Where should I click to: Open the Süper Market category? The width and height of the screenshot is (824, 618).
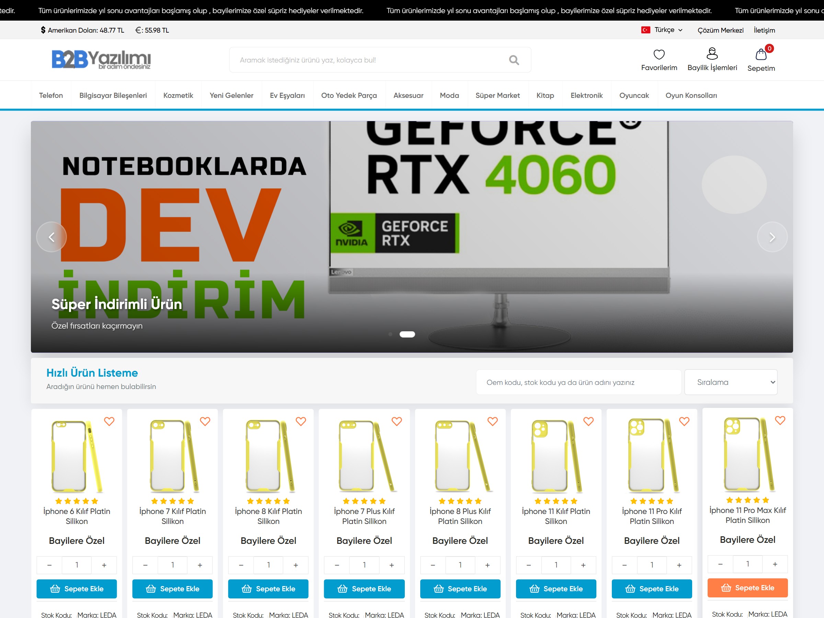(x=497, y=95)
